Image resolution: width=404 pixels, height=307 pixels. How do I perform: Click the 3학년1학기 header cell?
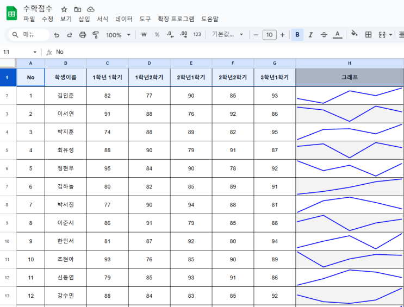tap(275, 77)
